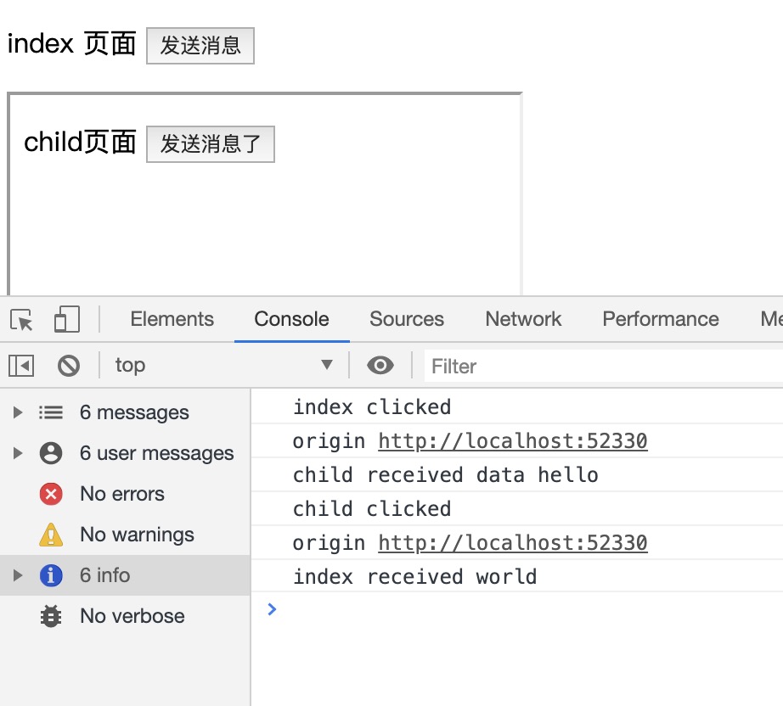Screen dimensions: 783x706
Task: Select the yellow No warnings filter
Action: [136, 535]
